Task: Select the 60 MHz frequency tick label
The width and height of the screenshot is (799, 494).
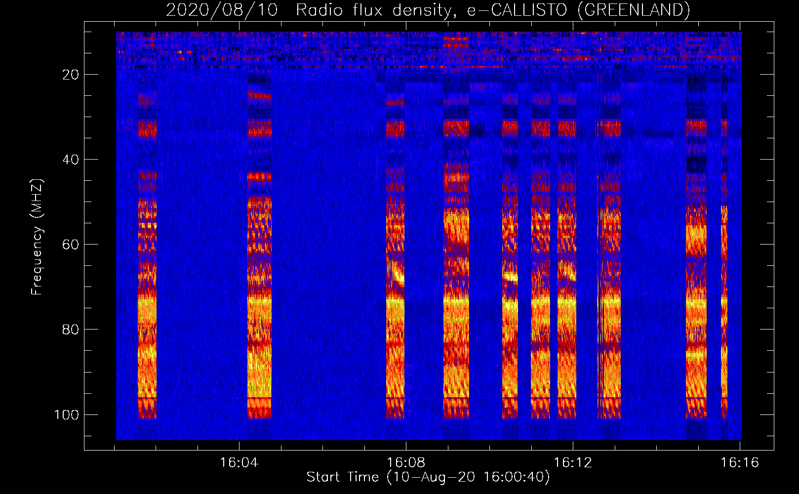Action: tap(71, 245)
